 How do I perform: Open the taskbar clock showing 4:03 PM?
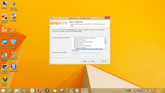159,91
